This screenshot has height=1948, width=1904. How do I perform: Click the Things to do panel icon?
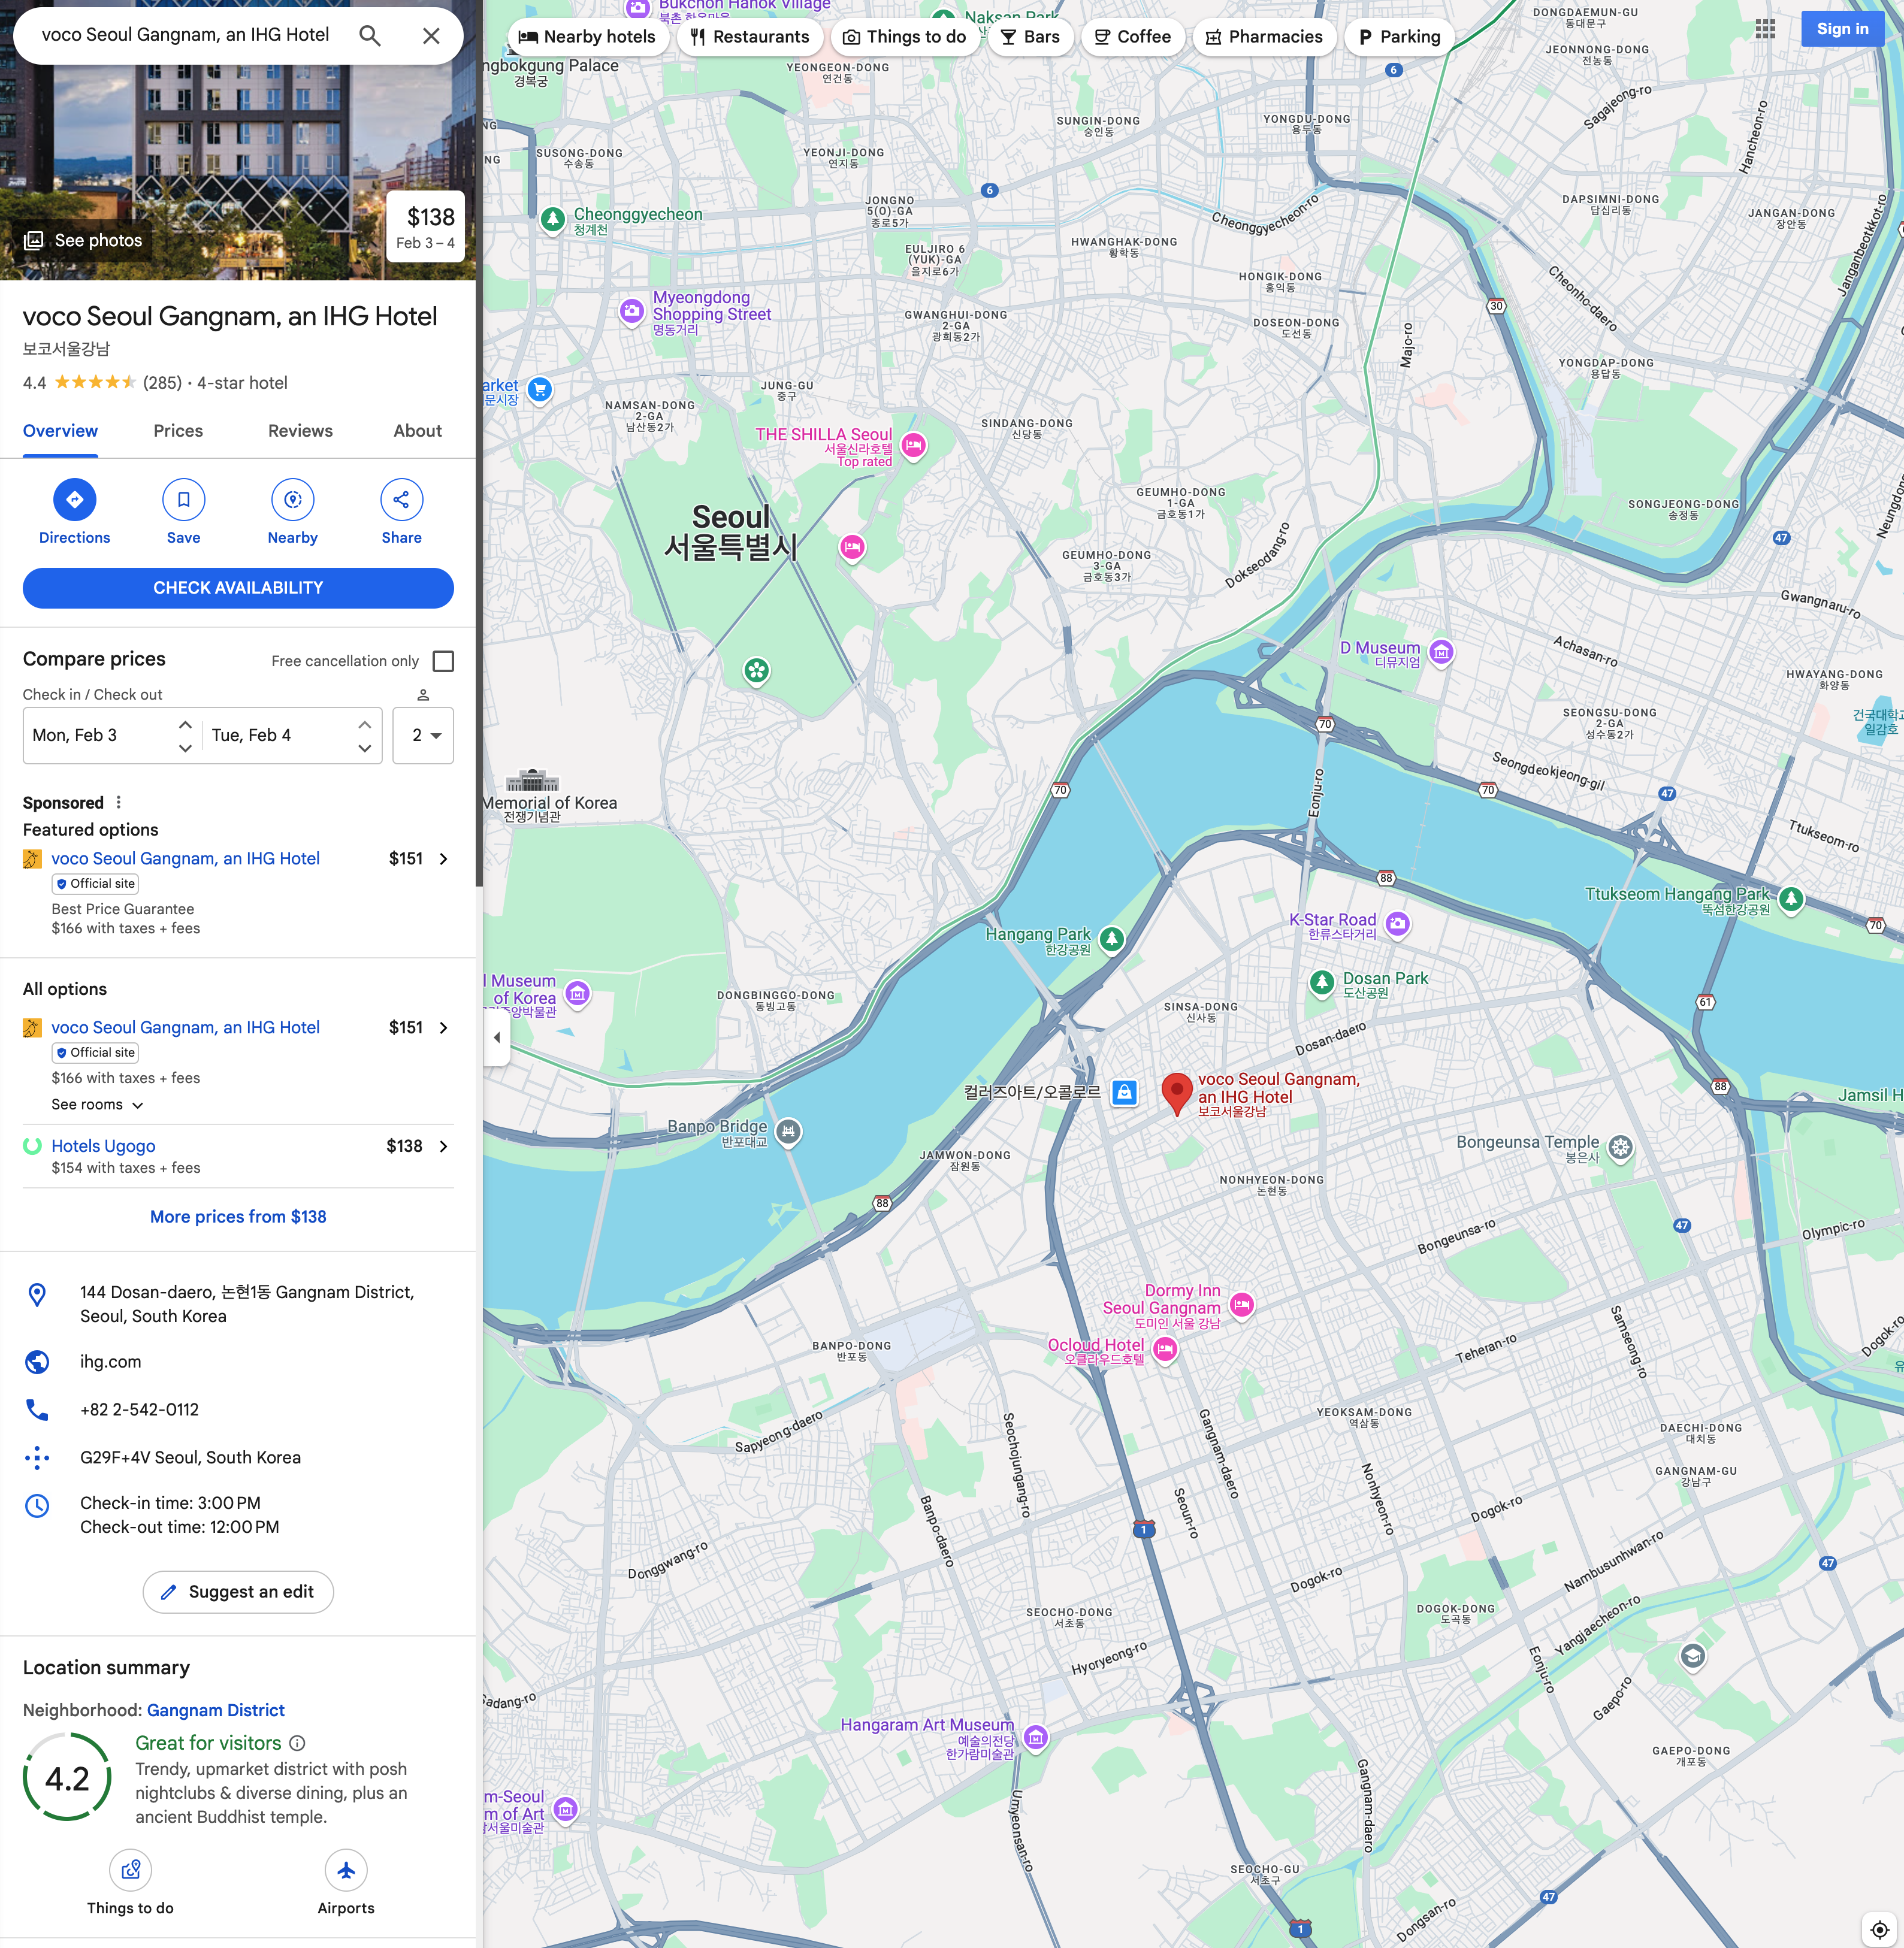pyautogui.click(x=130, y=1870)
